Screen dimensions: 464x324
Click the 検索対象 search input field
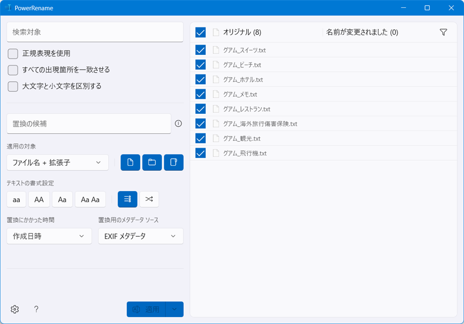[x=95, y=32]
